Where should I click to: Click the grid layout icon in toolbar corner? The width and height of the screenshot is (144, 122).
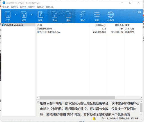(139, 12)
